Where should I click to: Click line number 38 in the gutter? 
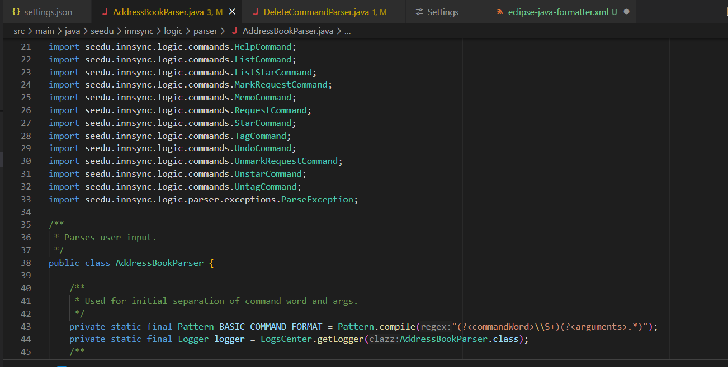pyautogui.click(x=26, y=263)
